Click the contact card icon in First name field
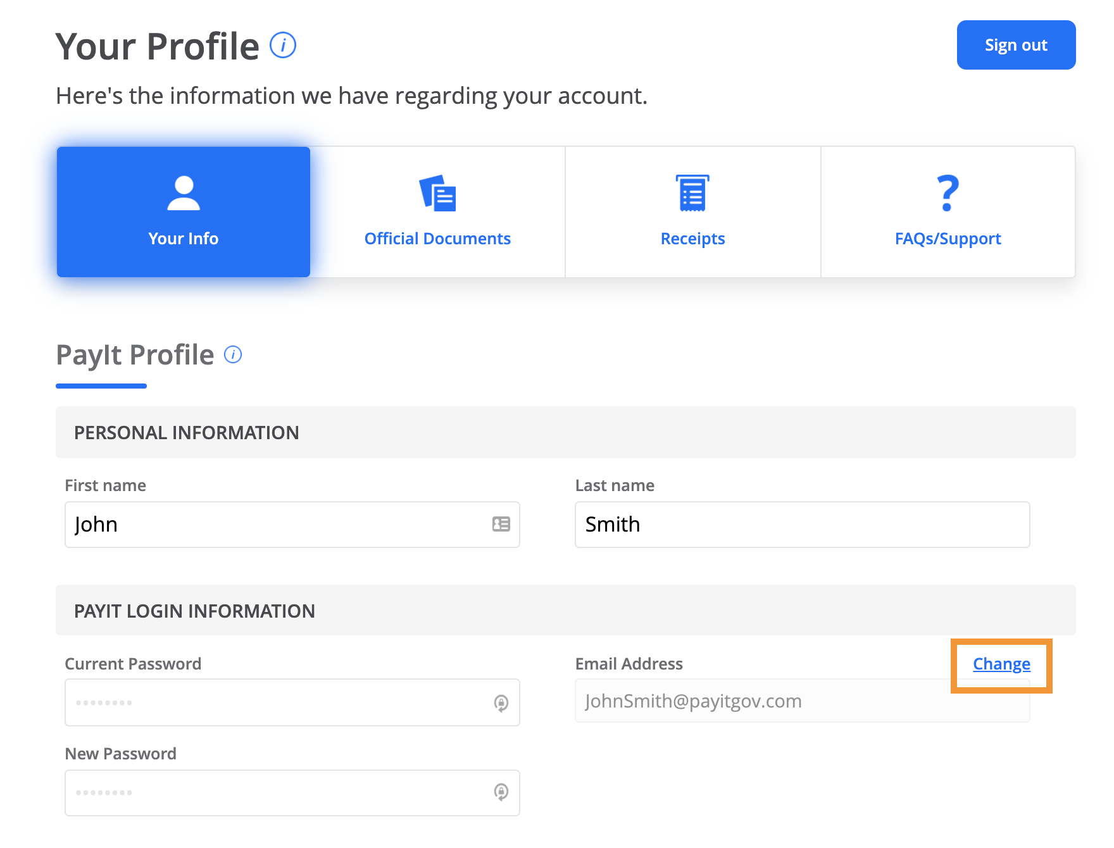Screen dimensions: 1114x848 click(x=499, y=525)
